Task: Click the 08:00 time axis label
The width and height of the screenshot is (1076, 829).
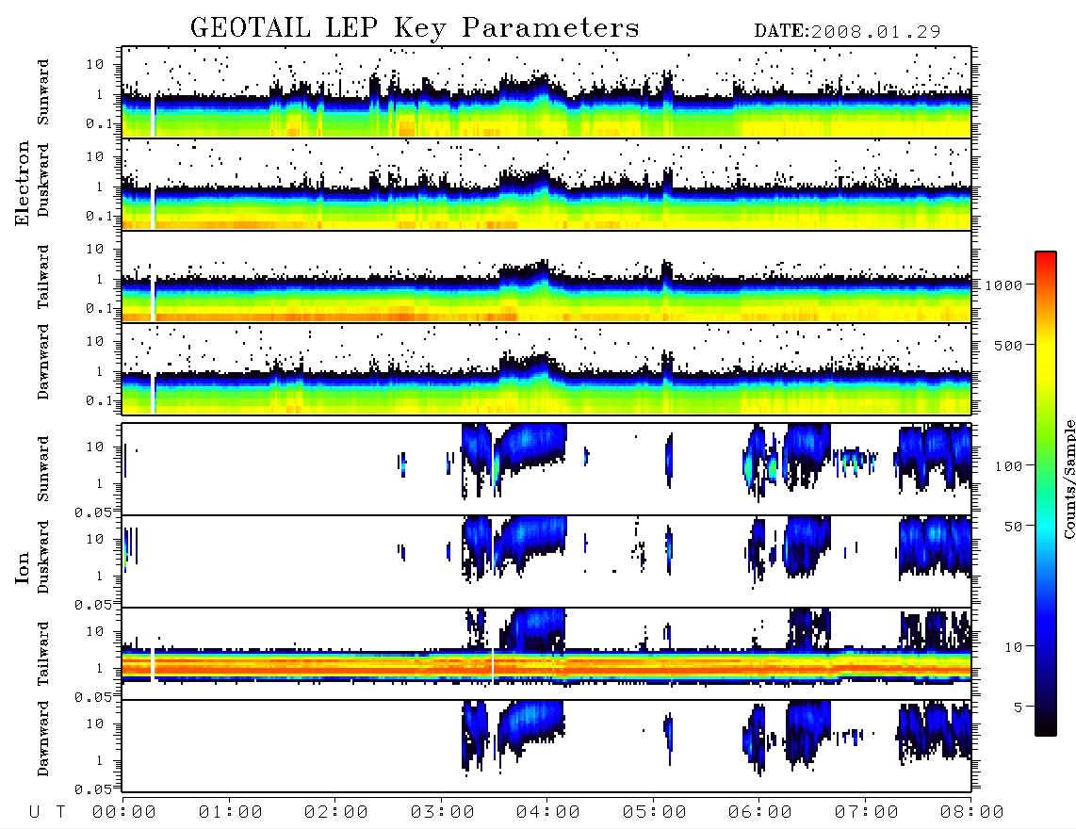Action: (x=972, y=812)
